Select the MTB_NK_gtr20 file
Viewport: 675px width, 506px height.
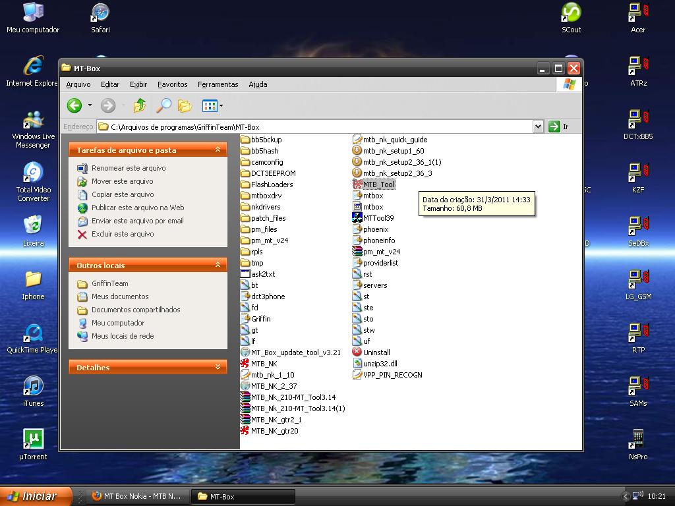coord(269,431)
